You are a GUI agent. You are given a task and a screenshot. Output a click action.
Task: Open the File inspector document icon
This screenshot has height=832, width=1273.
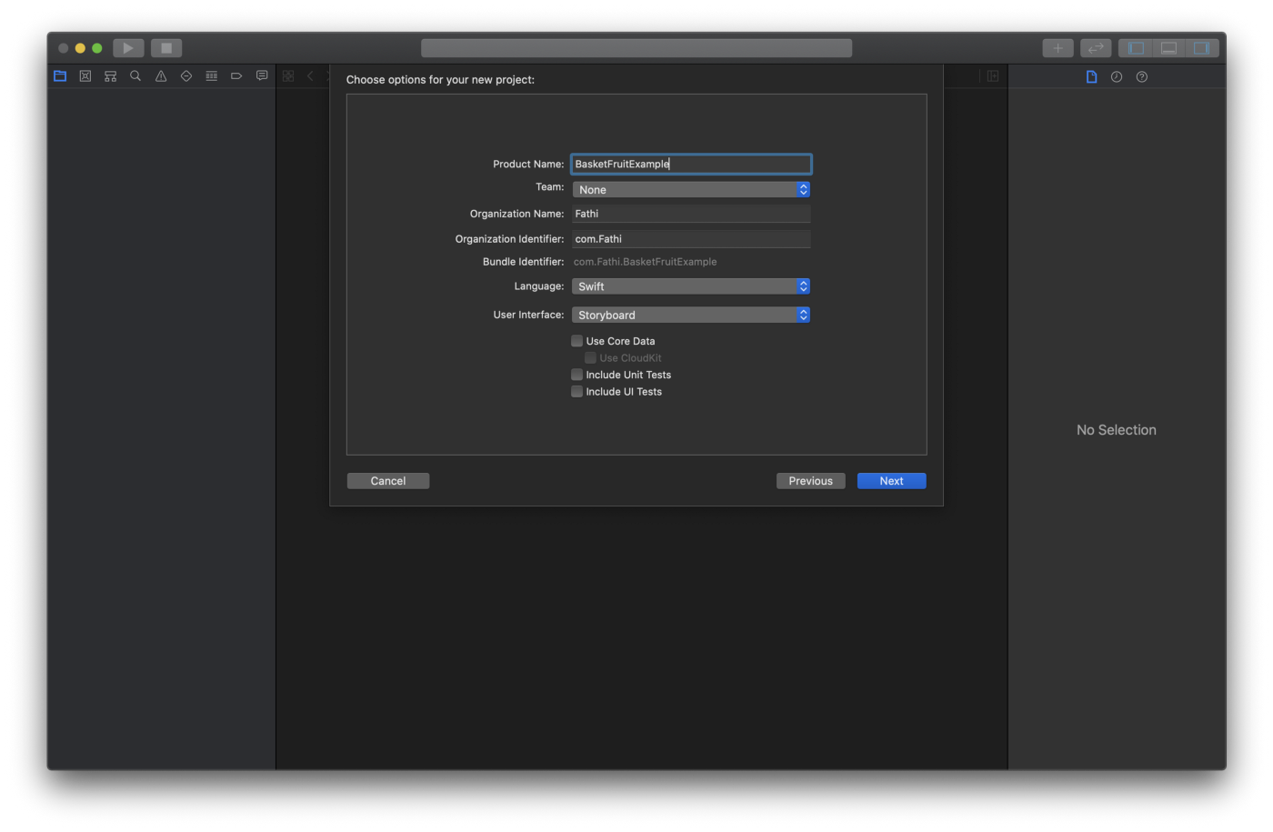point(1091,76)
